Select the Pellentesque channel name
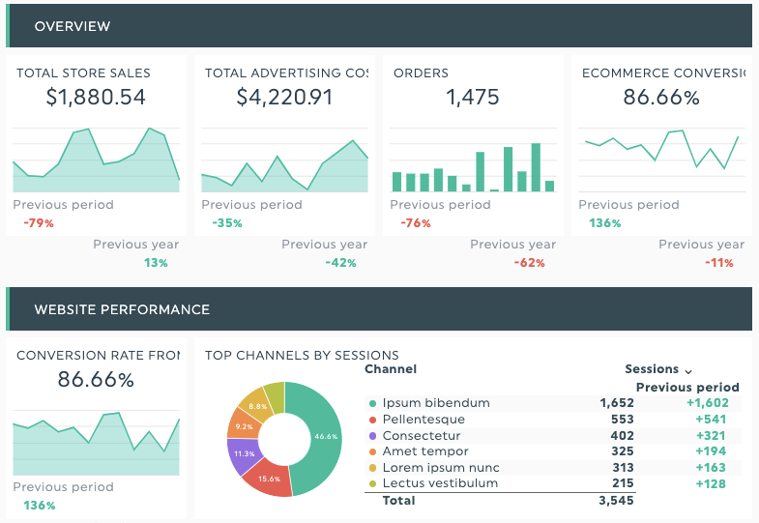Screen dimensions: 759x523 tap(423, 420)
